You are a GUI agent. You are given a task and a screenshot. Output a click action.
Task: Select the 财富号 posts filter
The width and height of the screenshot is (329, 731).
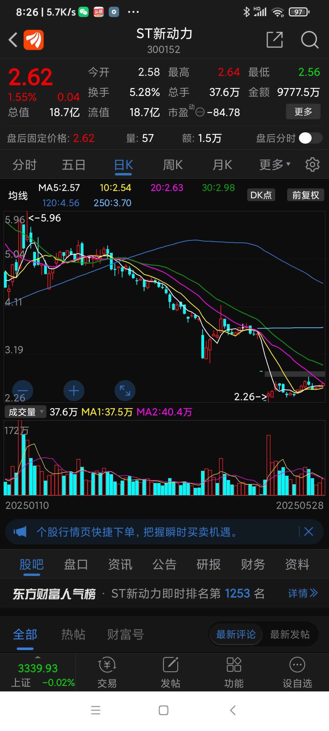pos(126,635)
